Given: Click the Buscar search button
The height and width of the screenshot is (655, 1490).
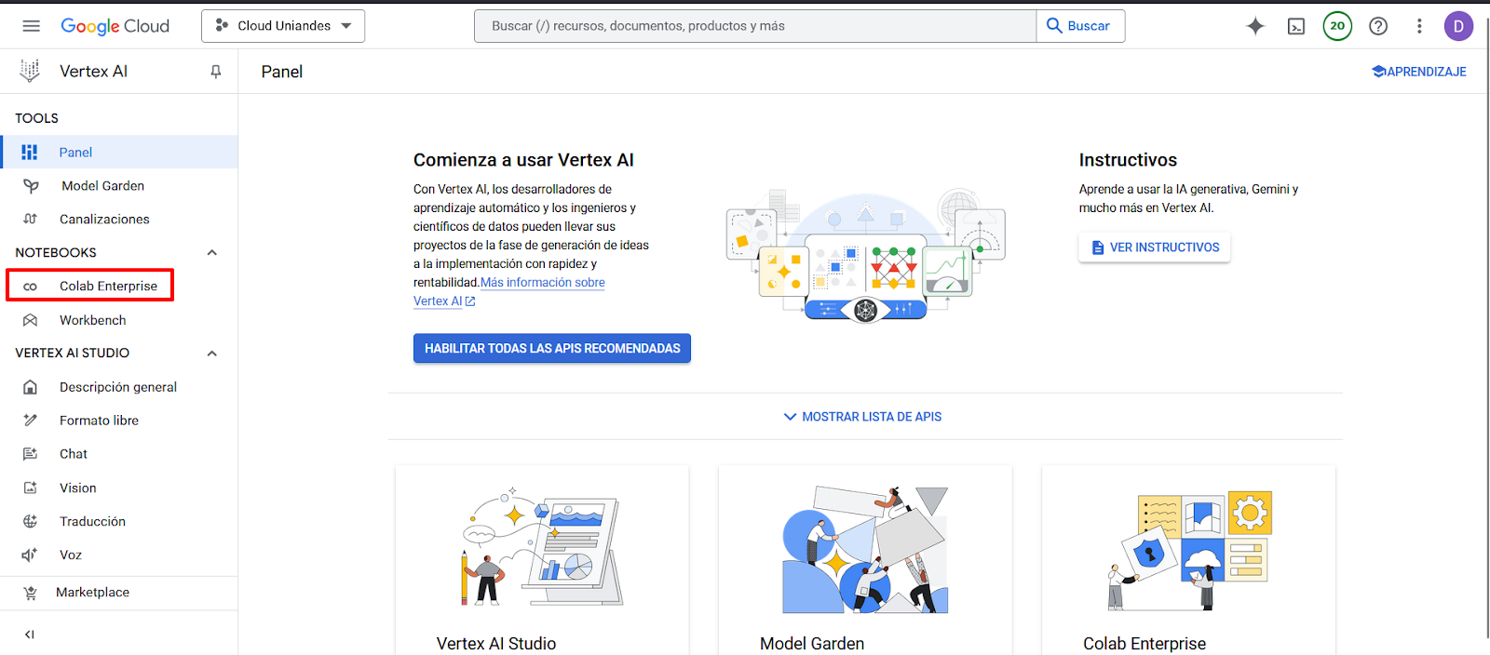Looking at the screenshot, I should coord(1080,26).
